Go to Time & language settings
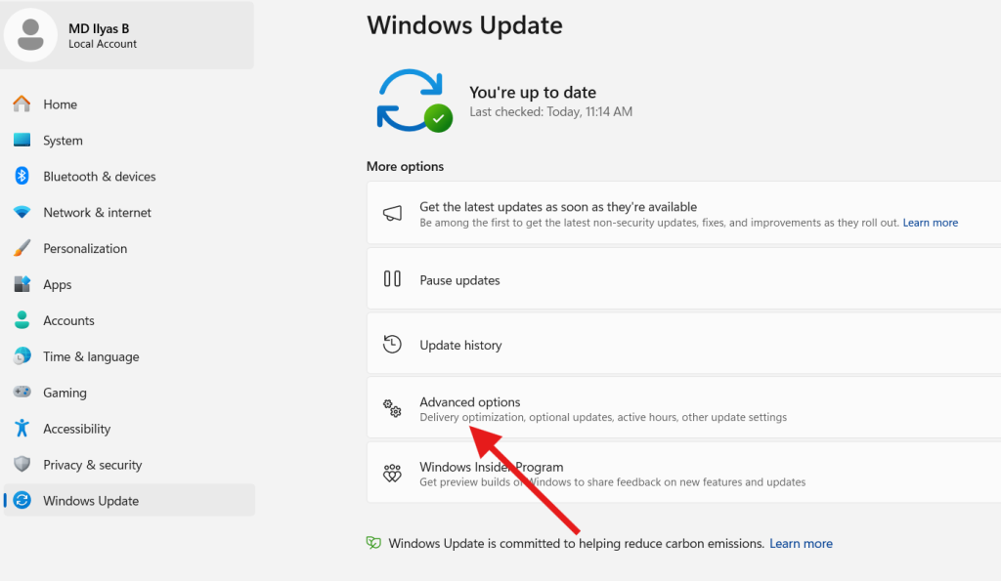 pos(90,355)
